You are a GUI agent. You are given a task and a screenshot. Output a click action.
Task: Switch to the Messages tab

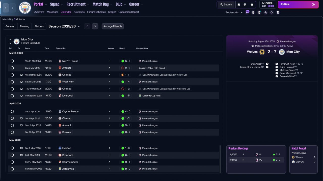pos(52,12)
